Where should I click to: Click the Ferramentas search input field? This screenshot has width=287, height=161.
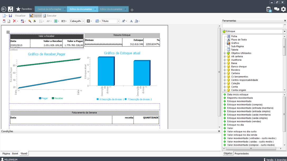tap(252, 26)
